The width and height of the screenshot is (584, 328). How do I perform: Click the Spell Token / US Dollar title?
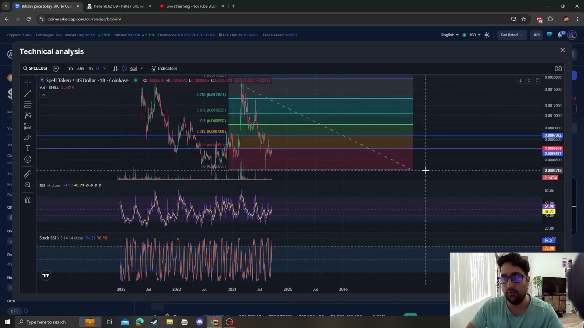click(87, 80)
